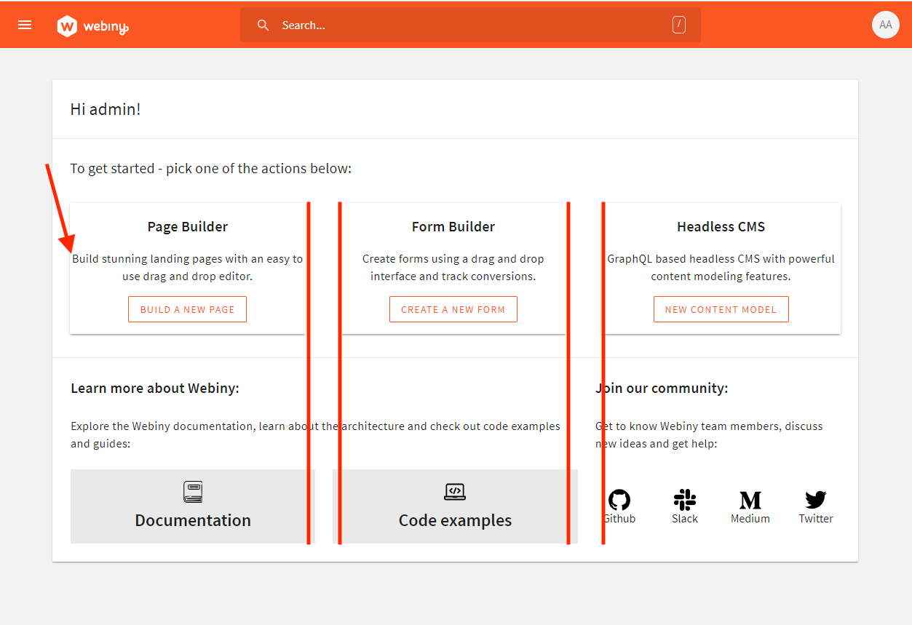The width and height of the screenshot is (912, 625).
Task: Open the Medium community icon
Action: pyautogui.click(x=750, y=500)
